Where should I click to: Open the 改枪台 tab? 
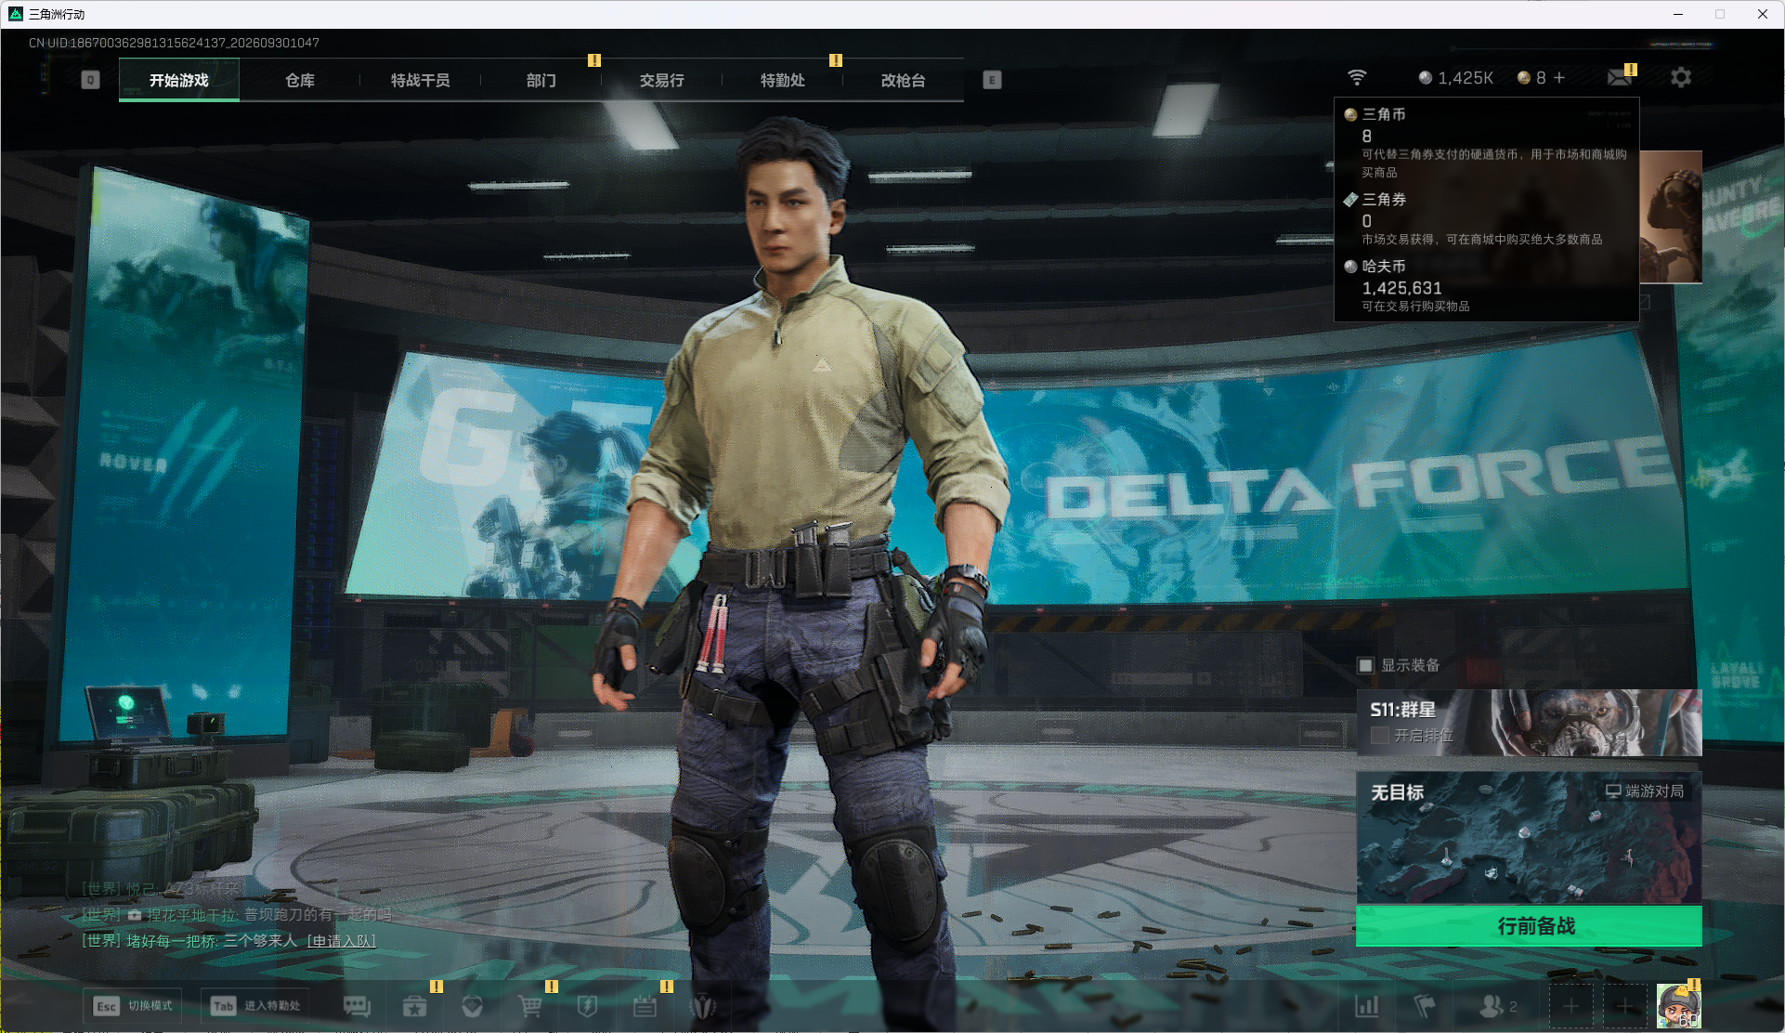[x=904, y=80]
